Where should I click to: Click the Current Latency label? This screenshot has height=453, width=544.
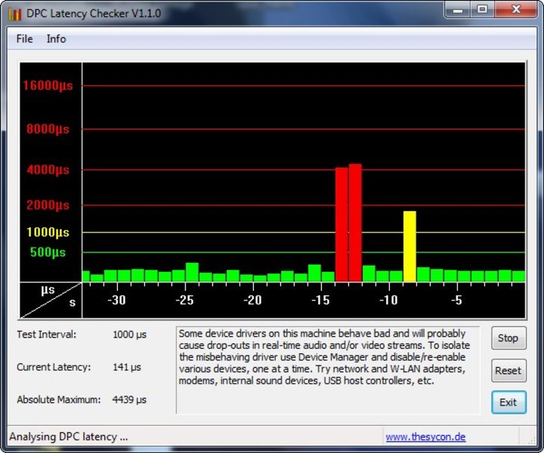[x=54, y=367]
